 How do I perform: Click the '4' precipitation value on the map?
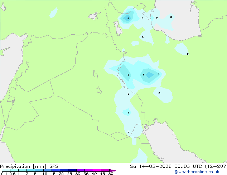click(x=128, y=18)
